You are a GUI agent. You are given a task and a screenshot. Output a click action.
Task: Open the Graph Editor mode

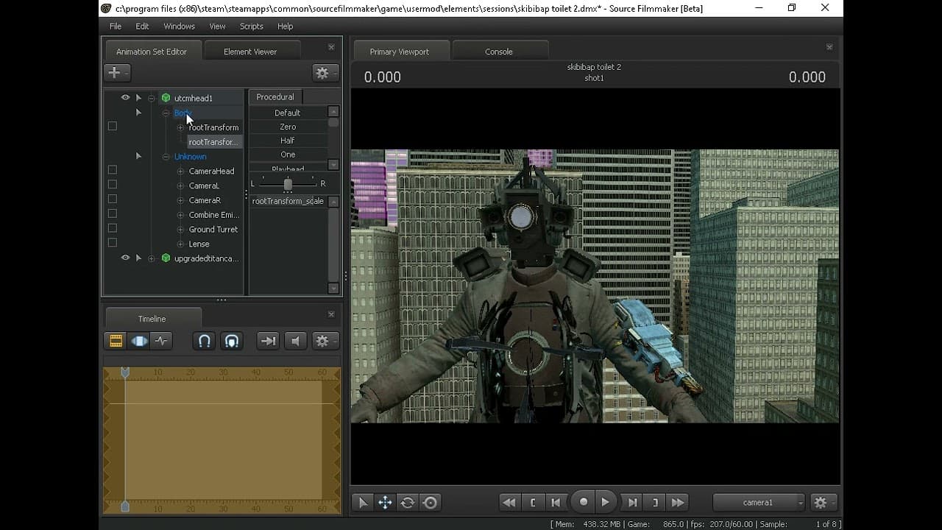coord(161,341)
